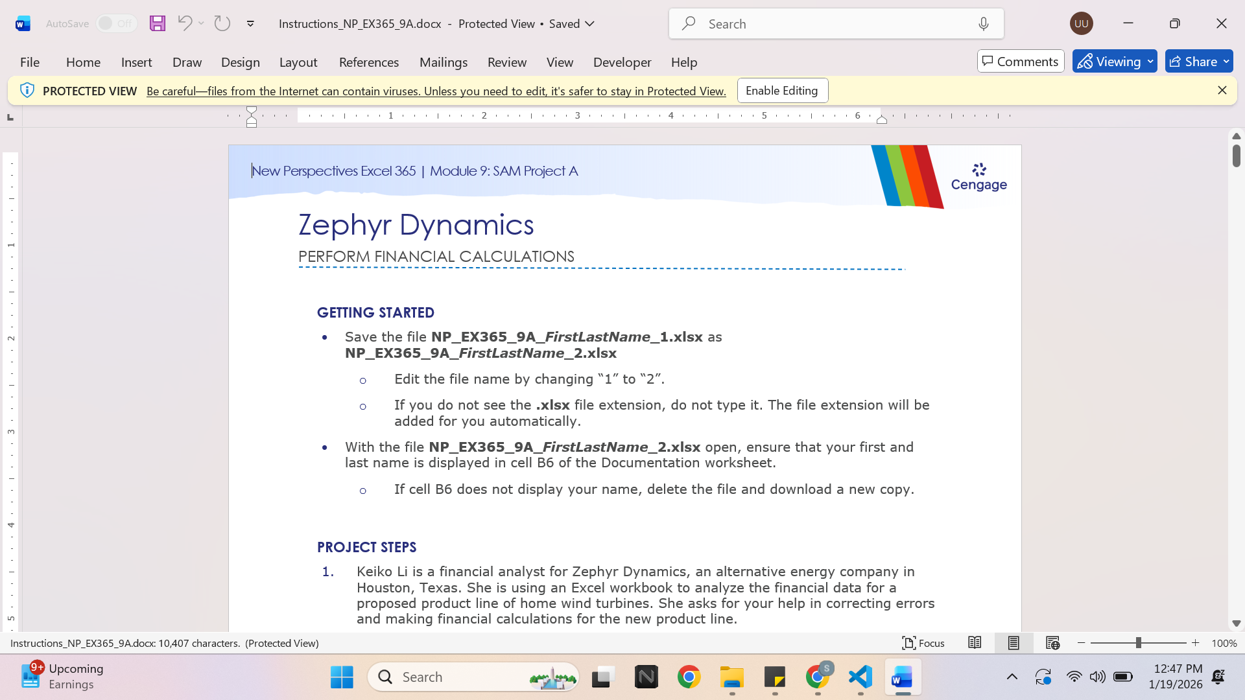Click the Word icon on taskbar
Image resolution: width=1245 pixels, height=700 pixels.
pos(903,677)
